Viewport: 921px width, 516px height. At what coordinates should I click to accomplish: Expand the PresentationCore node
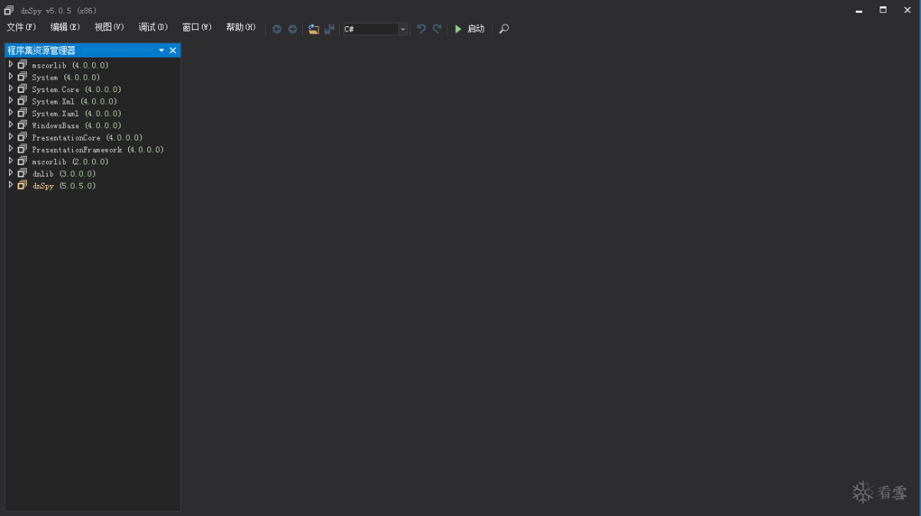11,137
